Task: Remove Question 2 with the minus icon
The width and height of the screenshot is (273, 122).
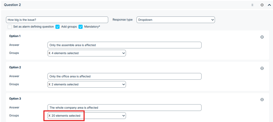Action: pyautogui.click(x=262, y=5)
